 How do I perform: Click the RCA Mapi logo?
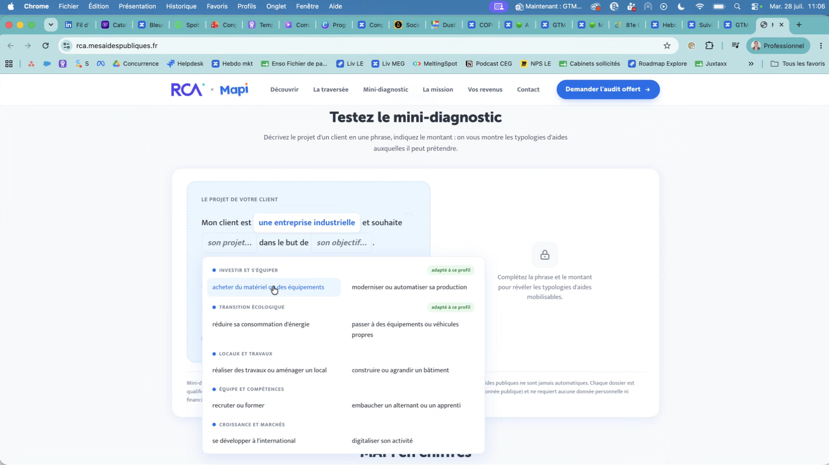209,90
